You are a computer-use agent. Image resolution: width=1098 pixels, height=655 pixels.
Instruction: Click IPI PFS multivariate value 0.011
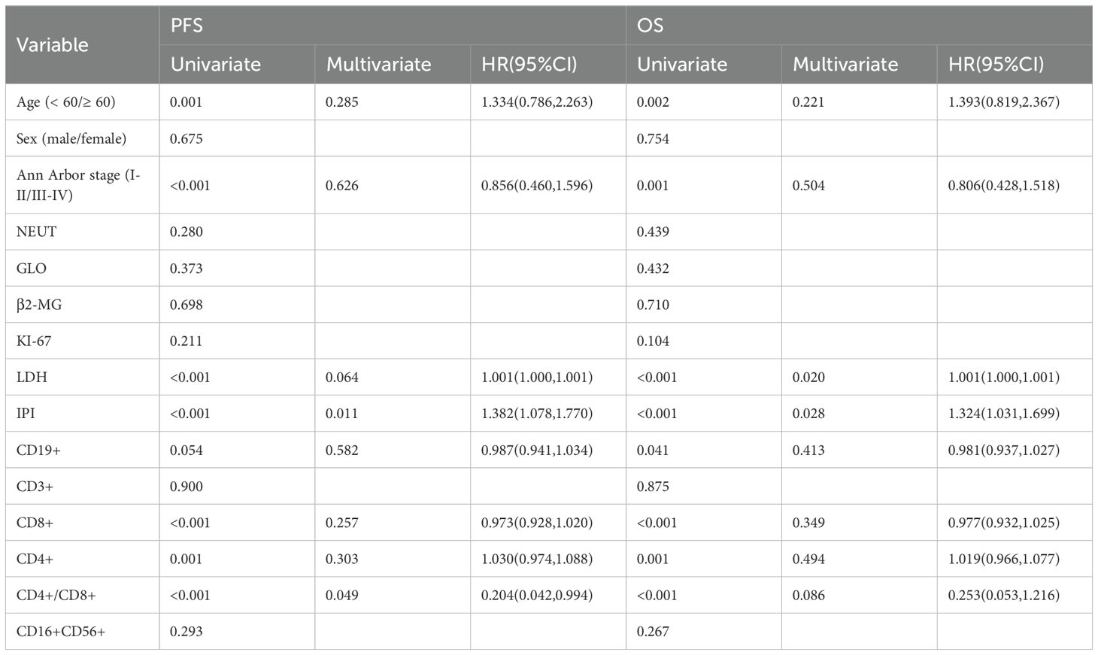tap(341, 414)
